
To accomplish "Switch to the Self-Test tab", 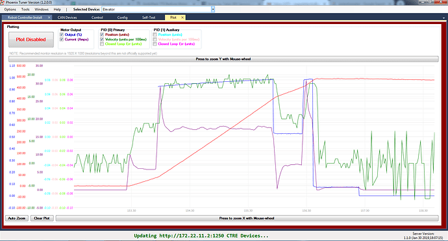I will click(149, 18).
